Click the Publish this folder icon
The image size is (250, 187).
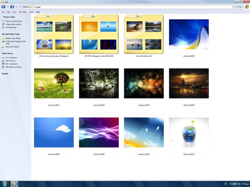[x=3, y=42]
